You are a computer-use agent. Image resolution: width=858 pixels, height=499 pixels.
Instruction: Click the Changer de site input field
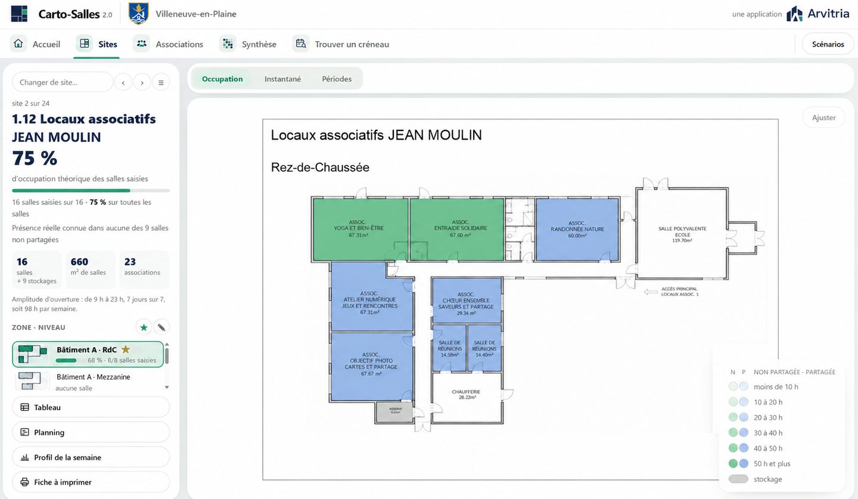tap(63, 82)
